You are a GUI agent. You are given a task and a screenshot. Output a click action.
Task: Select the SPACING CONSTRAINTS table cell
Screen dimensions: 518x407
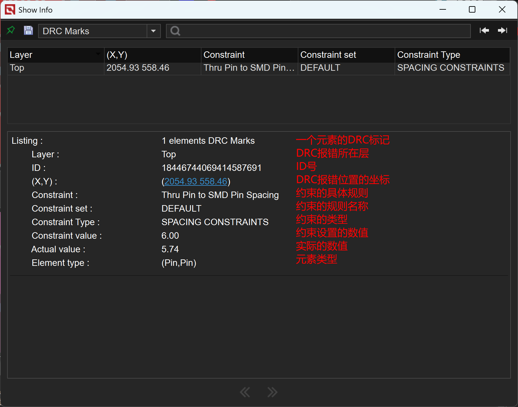tap(451, 68)
